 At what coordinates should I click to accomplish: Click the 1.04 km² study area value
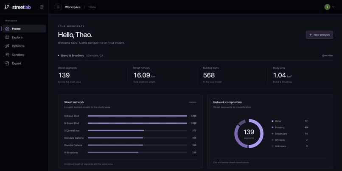point(282,75)
